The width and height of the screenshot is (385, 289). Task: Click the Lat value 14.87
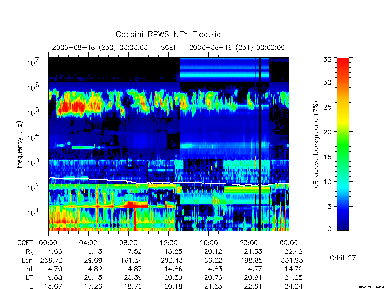pyautogui.click(x=133, y=269)
